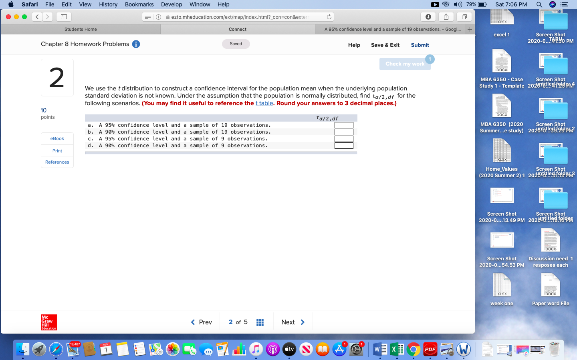Click the Safari share icon
This screenshot has width=577, height=360.
[x=446, y=17]
